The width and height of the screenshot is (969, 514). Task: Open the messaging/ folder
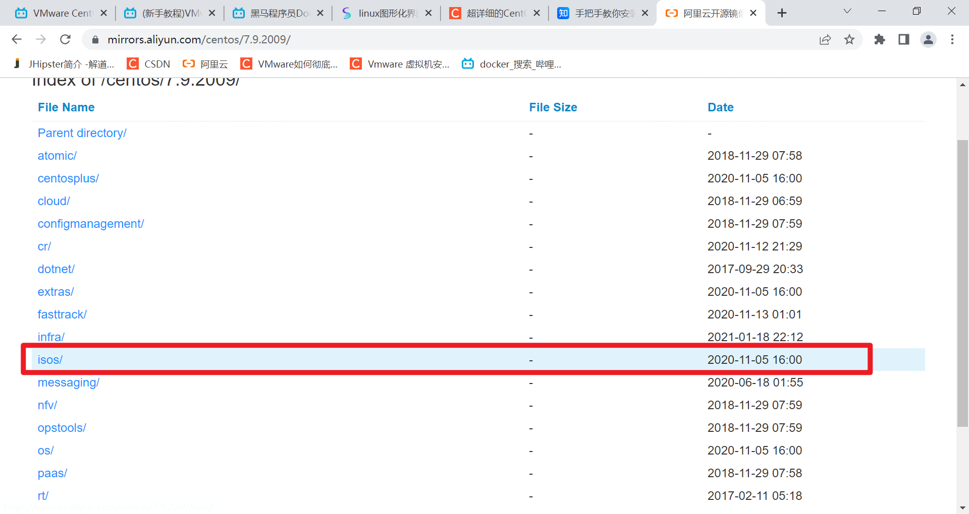pyautogui.click(x=69, y=382)
